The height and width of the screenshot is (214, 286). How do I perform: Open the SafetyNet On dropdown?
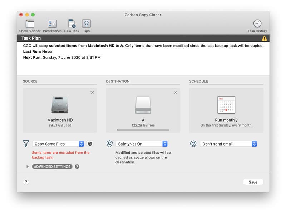[142, 144]
